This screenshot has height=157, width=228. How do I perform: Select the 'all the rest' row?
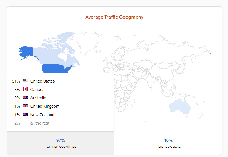pos(61,123)
